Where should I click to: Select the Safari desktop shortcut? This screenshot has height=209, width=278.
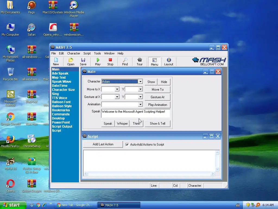pyautogui.click(x=31, y=30)
